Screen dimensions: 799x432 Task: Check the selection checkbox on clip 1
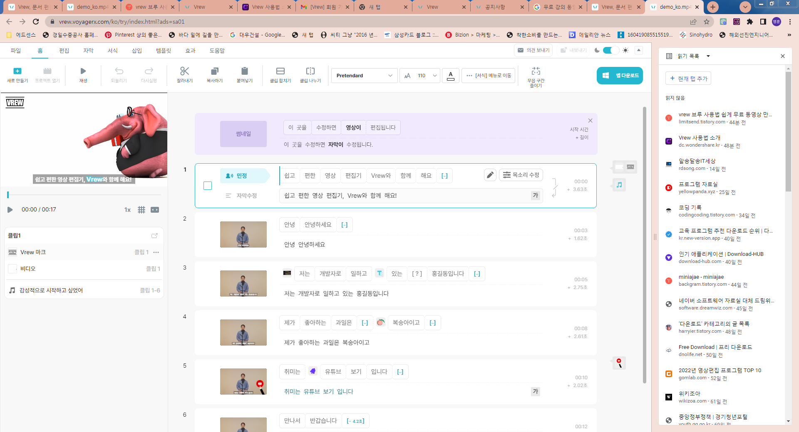coord(207,186)
